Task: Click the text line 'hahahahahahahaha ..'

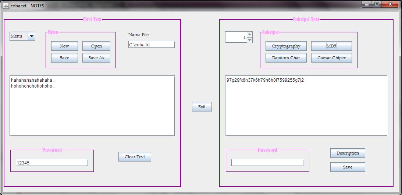Action: [33, 80]
